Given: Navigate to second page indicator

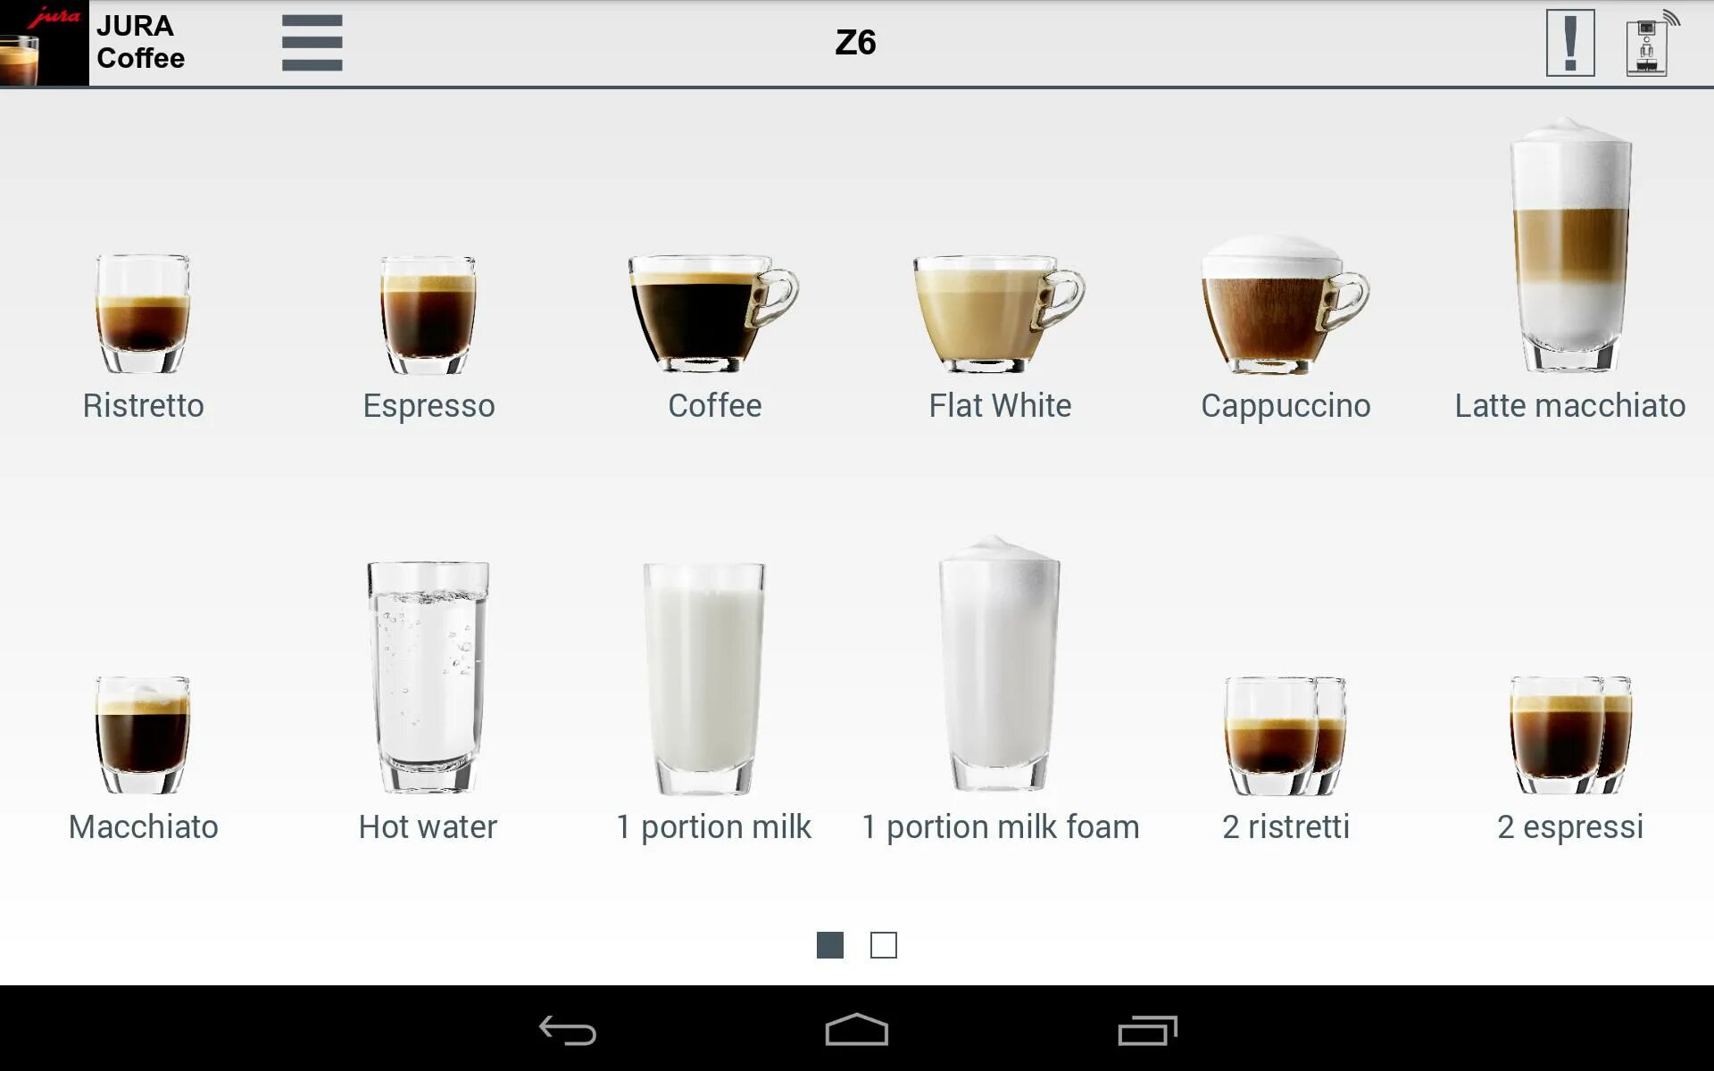Looking at the screenshot, I should pos(884,944).
